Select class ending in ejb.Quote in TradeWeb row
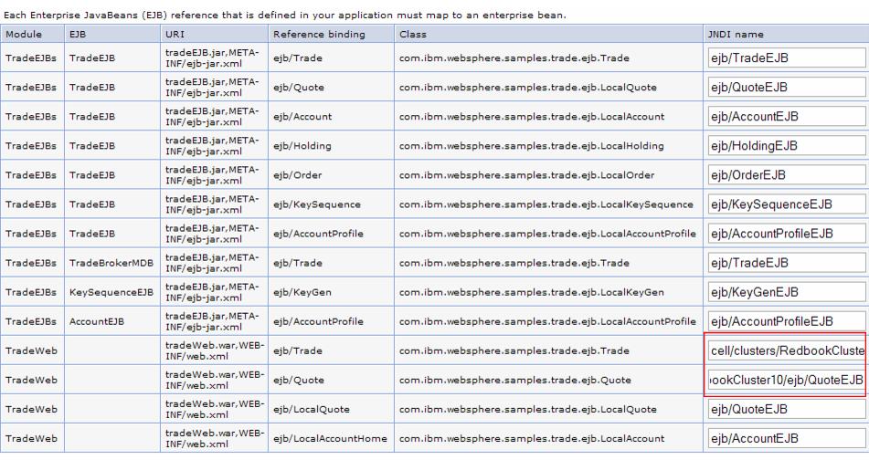This screenshot has height=460, width=869. (x=514, y=381)
